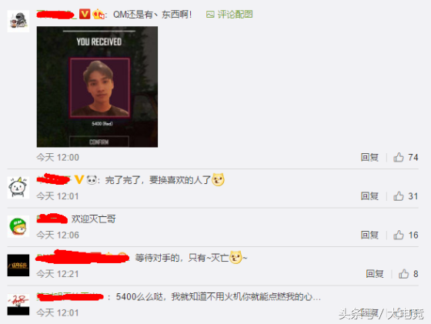This screenshot has width=431, height=324.
Task: Reply to the 完了完了 comment
Action: (x=369, y=196)
